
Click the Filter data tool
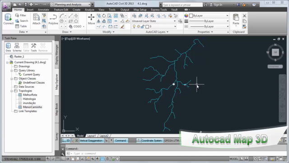21,15
